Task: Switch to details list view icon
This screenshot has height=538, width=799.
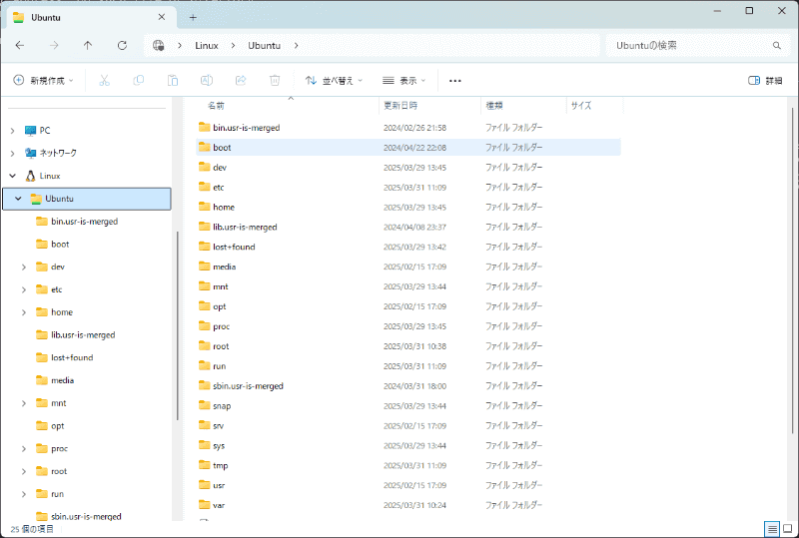Action: coord(772,529)
